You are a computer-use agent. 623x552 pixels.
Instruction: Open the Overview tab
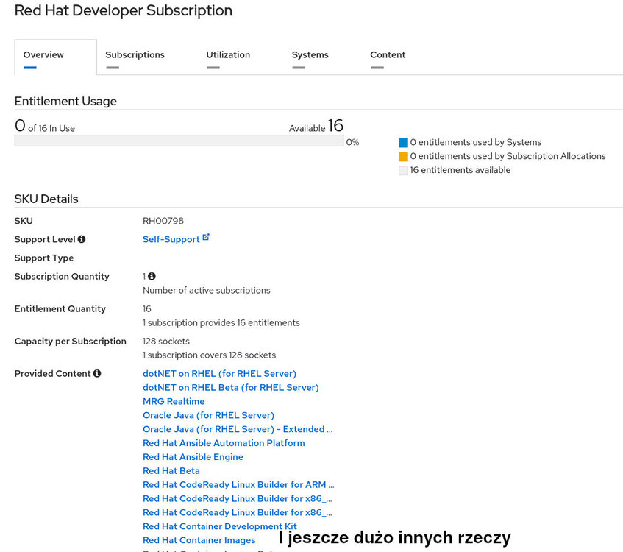(56, 57)
